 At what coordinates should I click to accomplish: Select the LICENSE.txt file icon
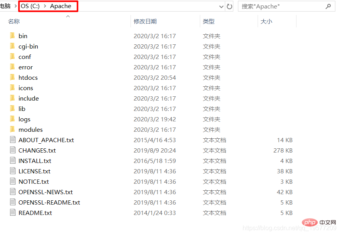coord(13,171)
